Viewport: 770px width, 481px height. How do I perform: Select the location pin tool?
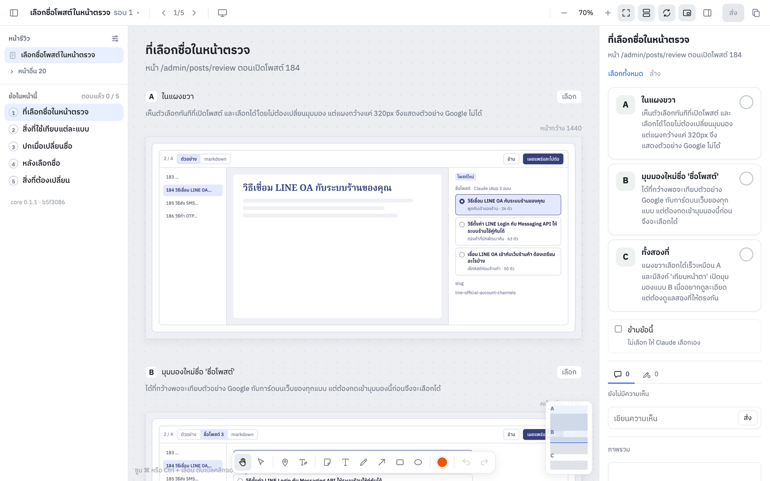coord(285,462)
